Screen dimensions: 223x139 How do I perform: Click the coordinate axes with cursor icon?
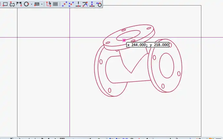[49, 4]
